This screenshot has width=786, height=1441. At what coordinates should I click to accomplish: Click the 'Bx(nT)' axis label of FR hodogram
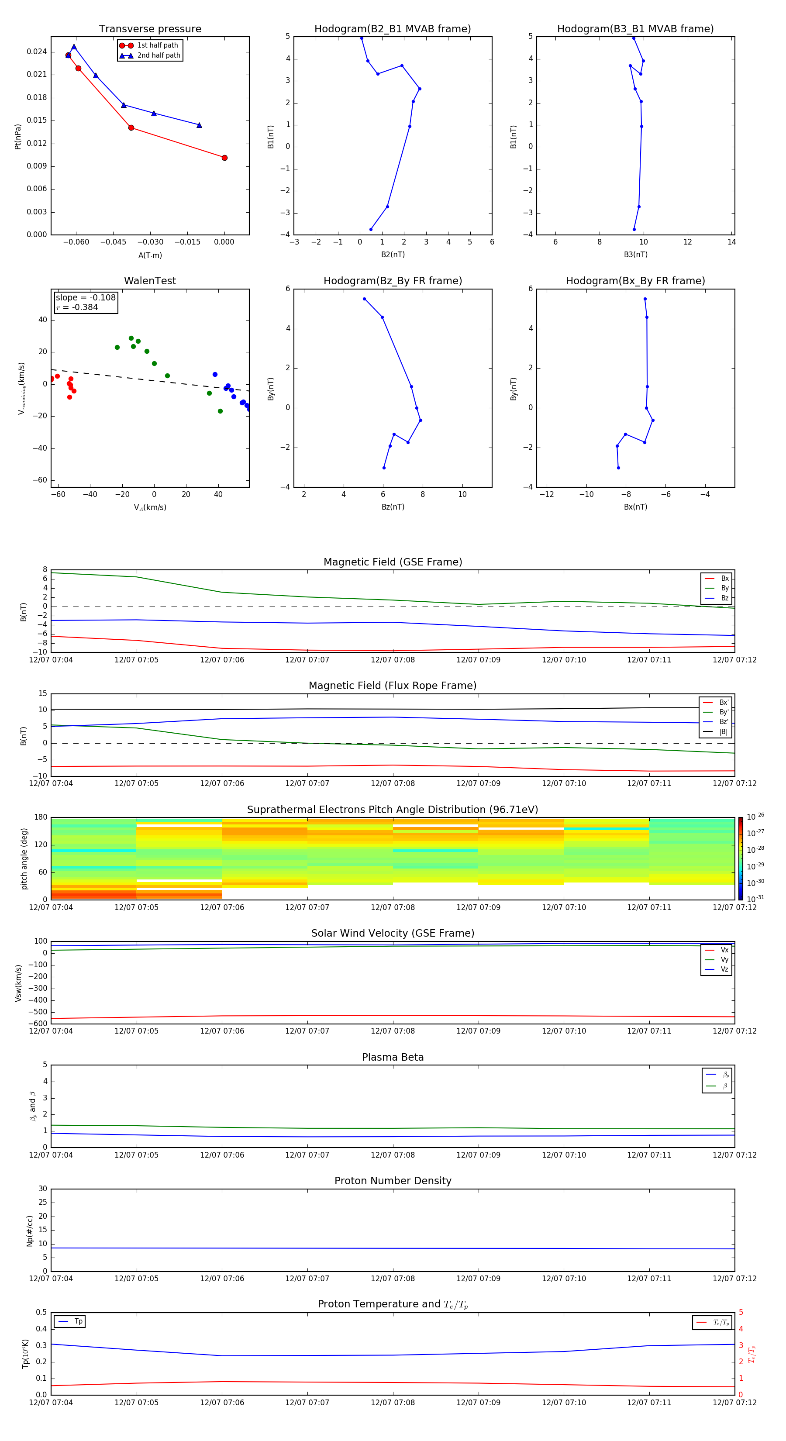635,507
